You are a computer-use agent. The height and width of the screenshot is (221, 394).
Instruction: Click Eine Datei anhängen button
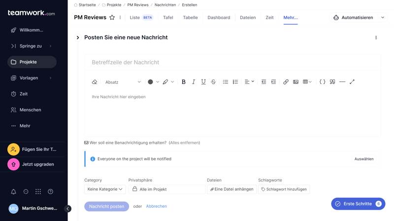click(x=231, y=189)
